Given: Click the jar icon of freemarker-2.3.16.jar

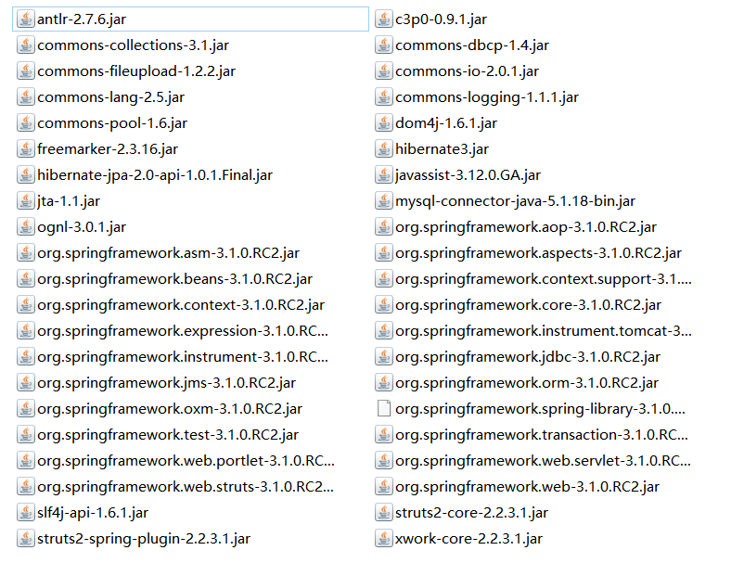Looking at the screenshot, I should pyautogui.click(x=26, y=149).
